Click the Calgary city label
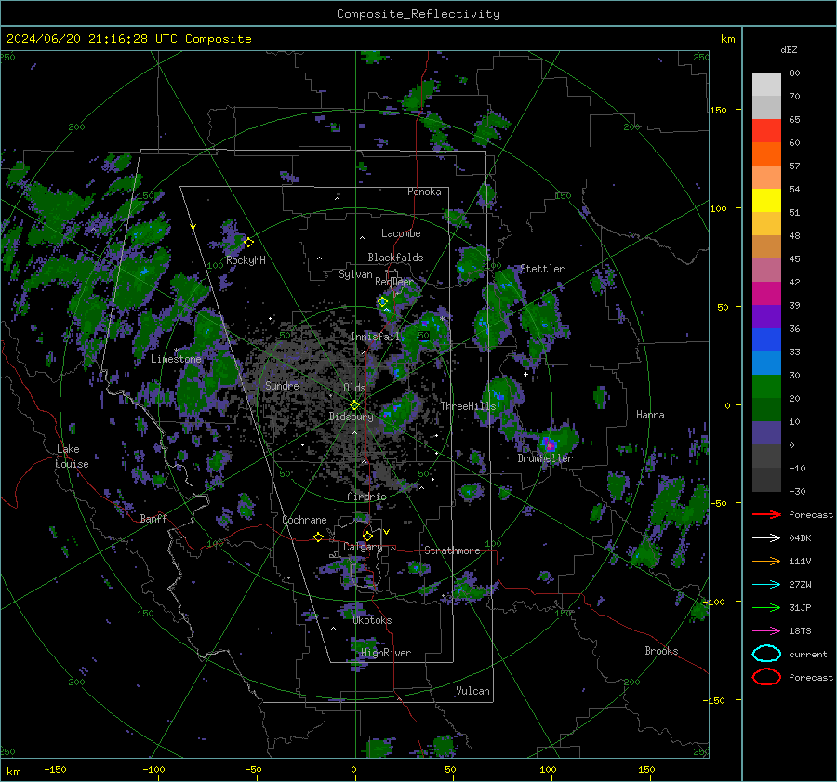 [363, 547]
